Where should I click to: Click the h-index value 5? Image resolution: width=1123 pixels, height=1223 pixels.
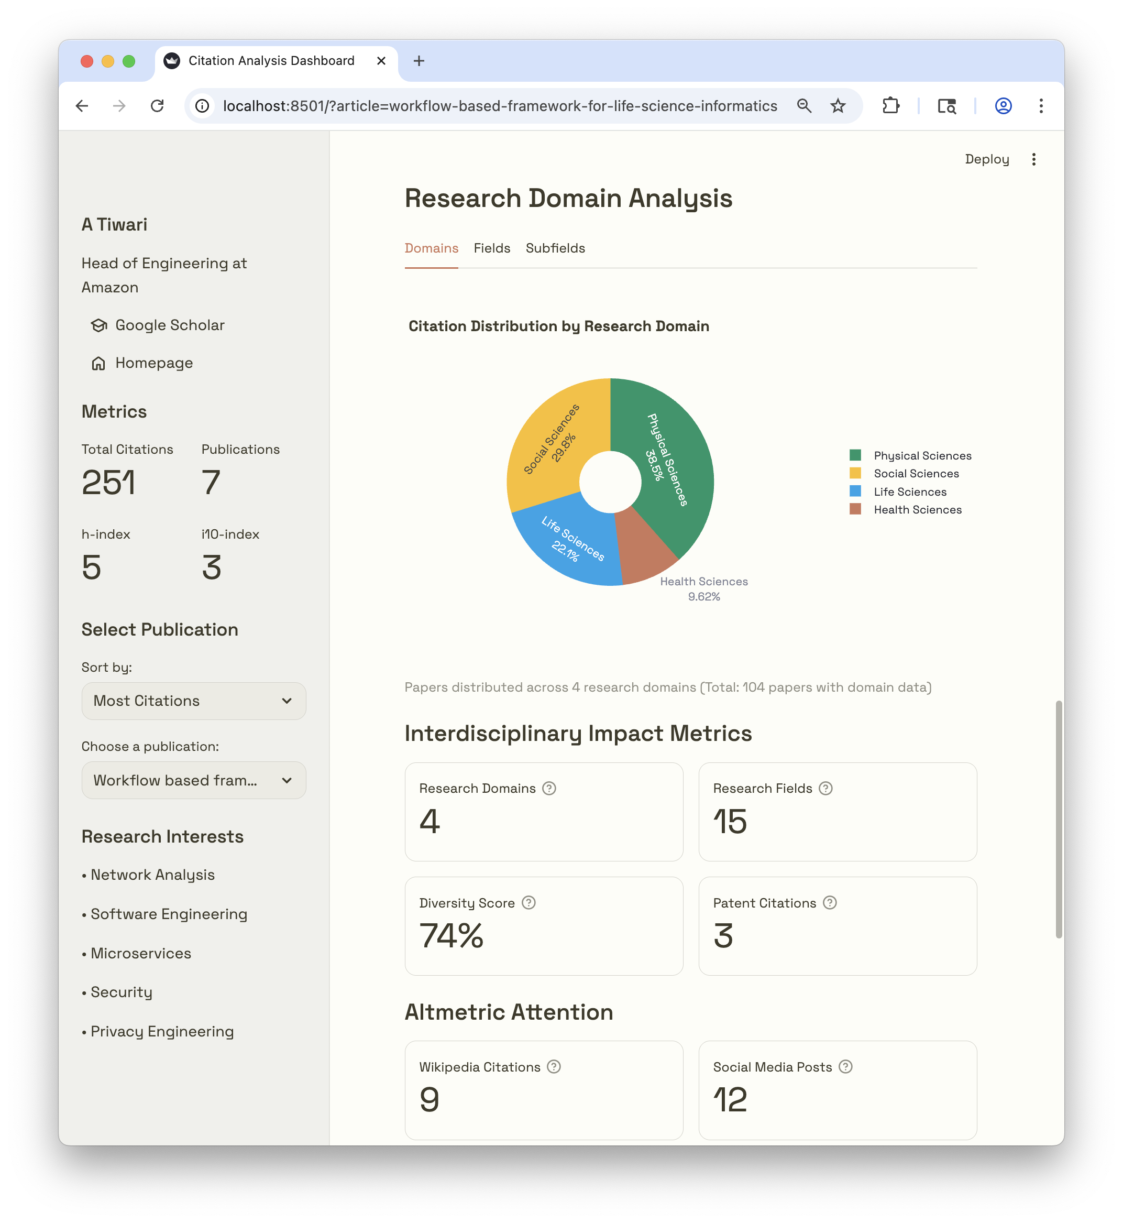coord(92,567)
